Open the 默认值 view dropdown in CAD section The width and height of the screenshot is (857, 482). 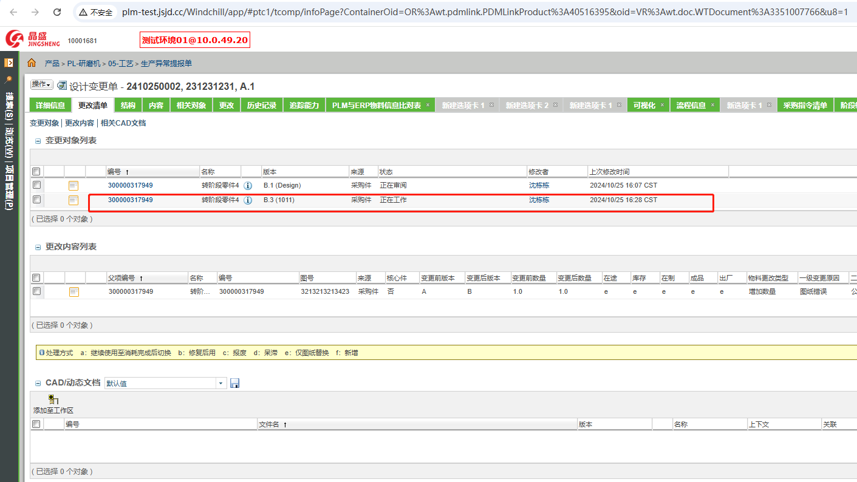pos(220,382)
